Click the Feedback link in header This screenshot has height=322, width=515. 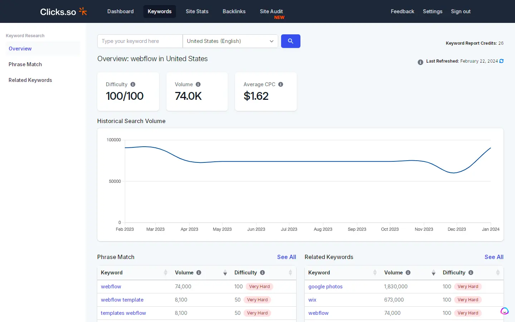[x=402, y=11]
